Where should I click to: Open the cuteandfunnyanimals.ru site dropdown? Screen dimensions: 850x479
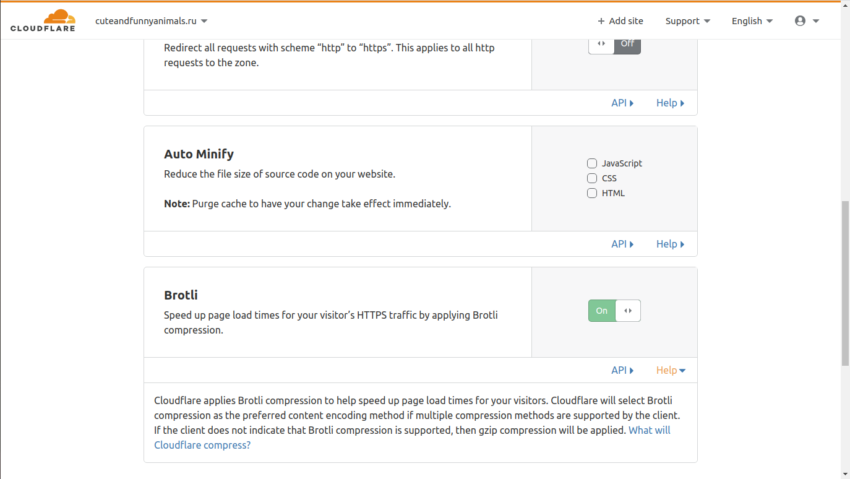point(151,21)
